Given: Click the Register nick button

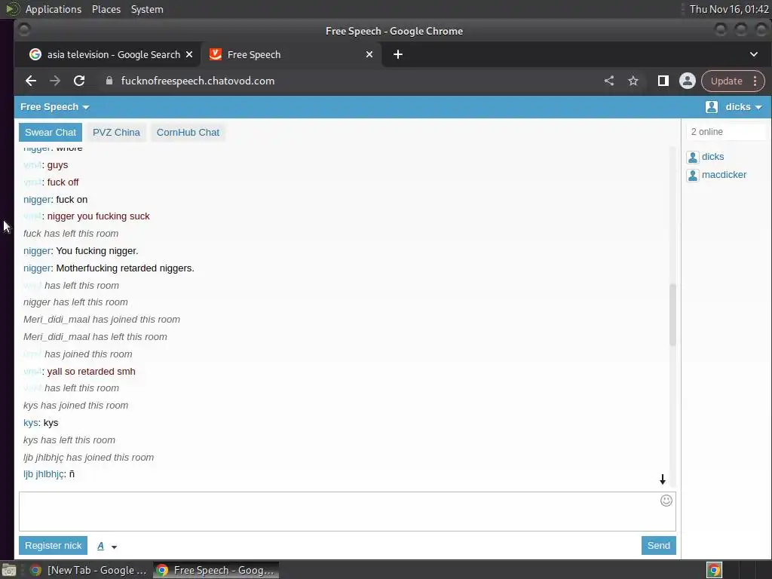Looking at the screenshot, I should (x=54, y=546).
